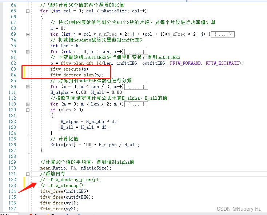Click the if (nLen > 0) condition
Viewport: 267px width, 215px height.
[x=67, y=110]
